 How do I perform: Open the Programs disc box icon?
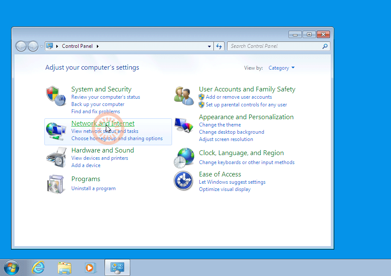coord(55,184)
